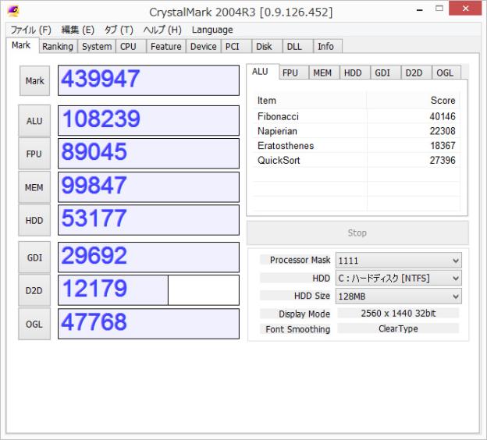487x440 pixels.
Task: Select the Eratosthenes row in score list
Action: pyautogui.click(x=357, y=146)
